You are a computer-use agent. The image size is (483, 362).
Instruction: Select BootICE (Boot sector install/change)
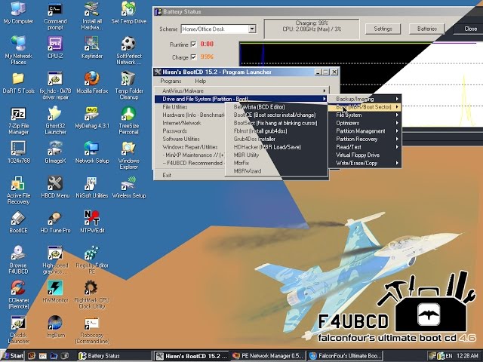(x=276, y=115)
